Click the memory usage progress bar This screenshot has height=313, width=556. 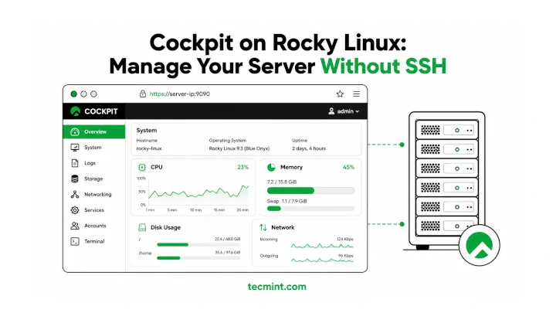310,191
